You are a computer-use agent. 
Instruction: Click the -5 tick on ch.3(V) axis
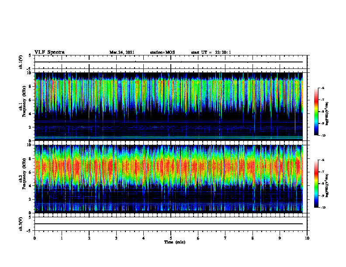(30, 231)
